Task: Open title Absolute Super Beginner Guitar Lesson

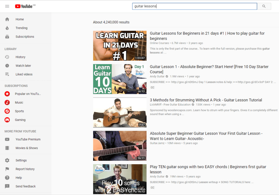Action: (206, 136)
